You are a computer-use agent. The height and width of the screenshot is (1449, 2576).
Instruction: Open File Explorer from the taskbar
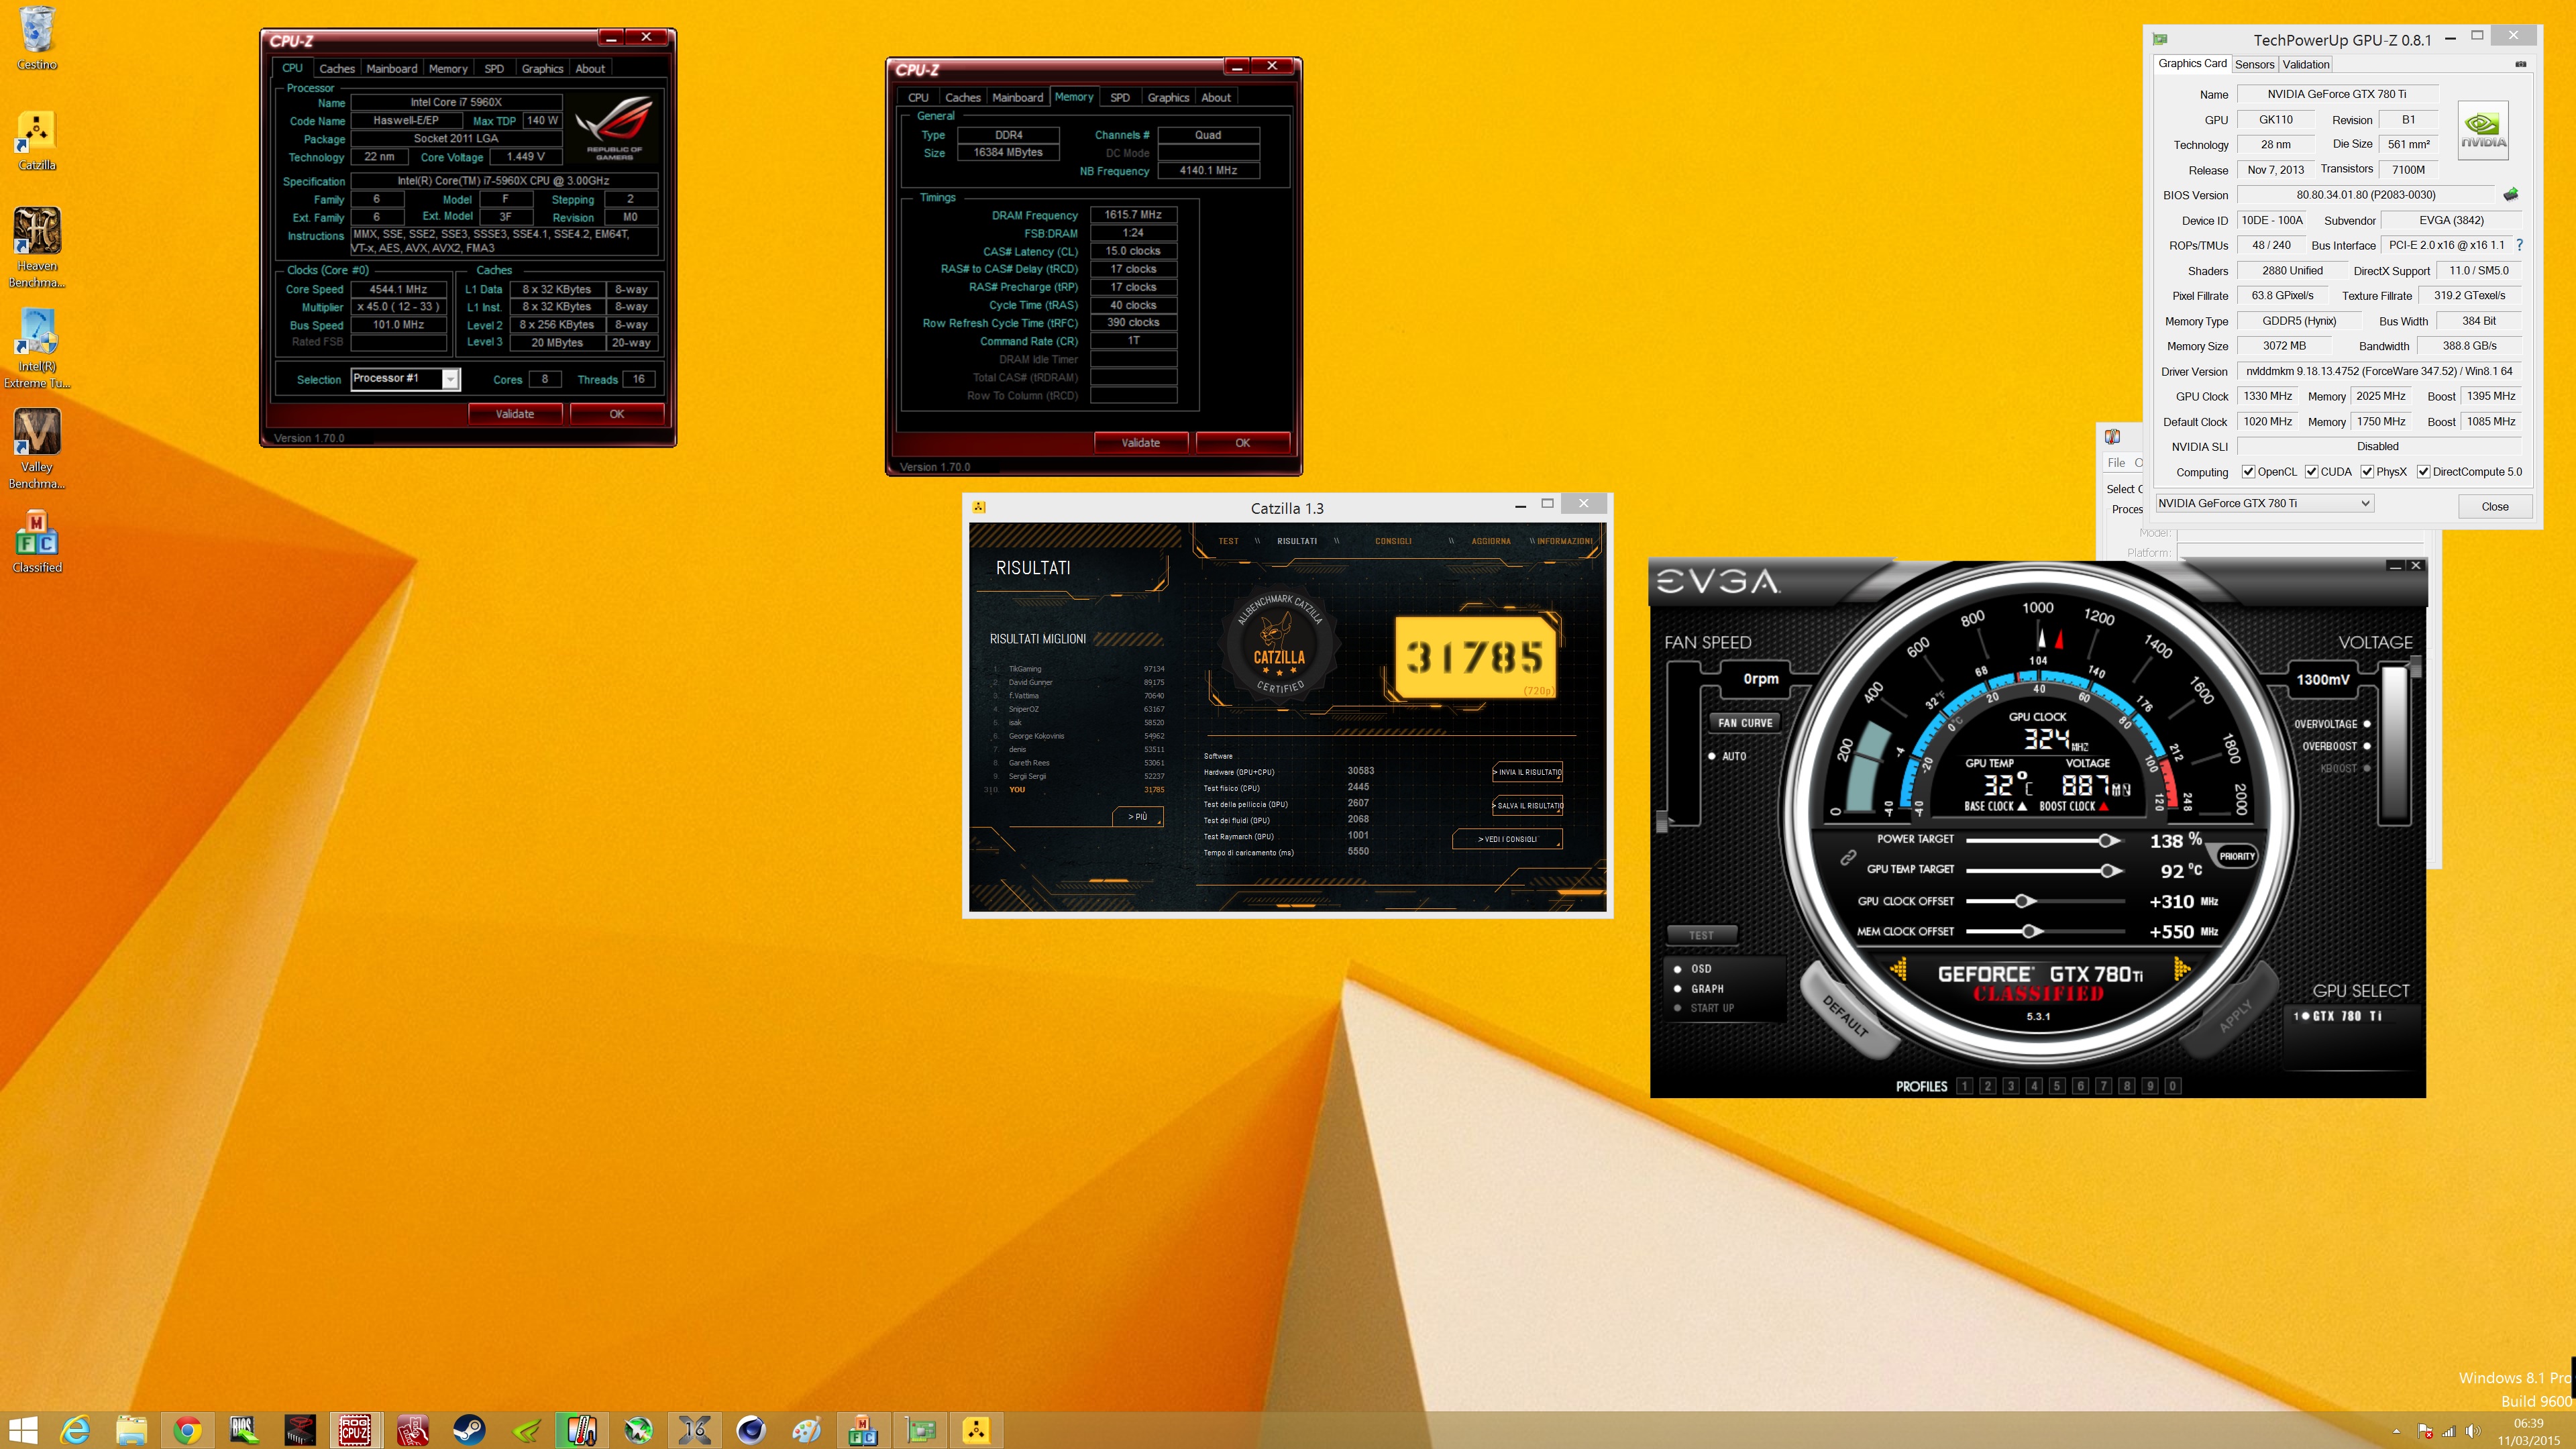point(131,1430)
